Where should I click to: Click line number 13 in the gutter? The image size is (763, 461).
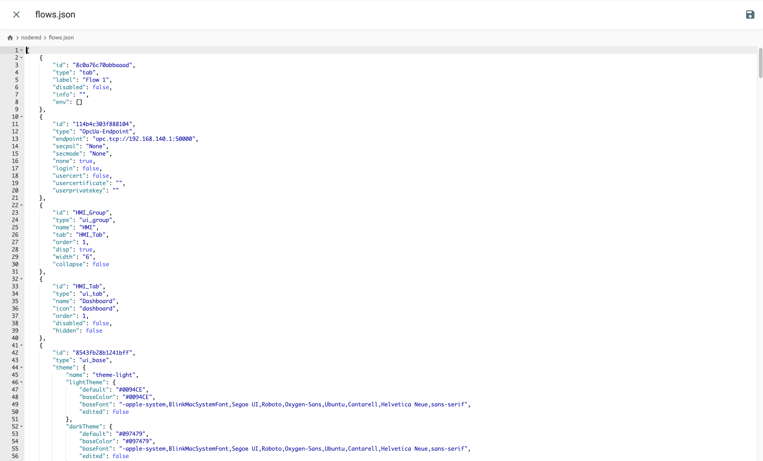[x=16, y=139]
